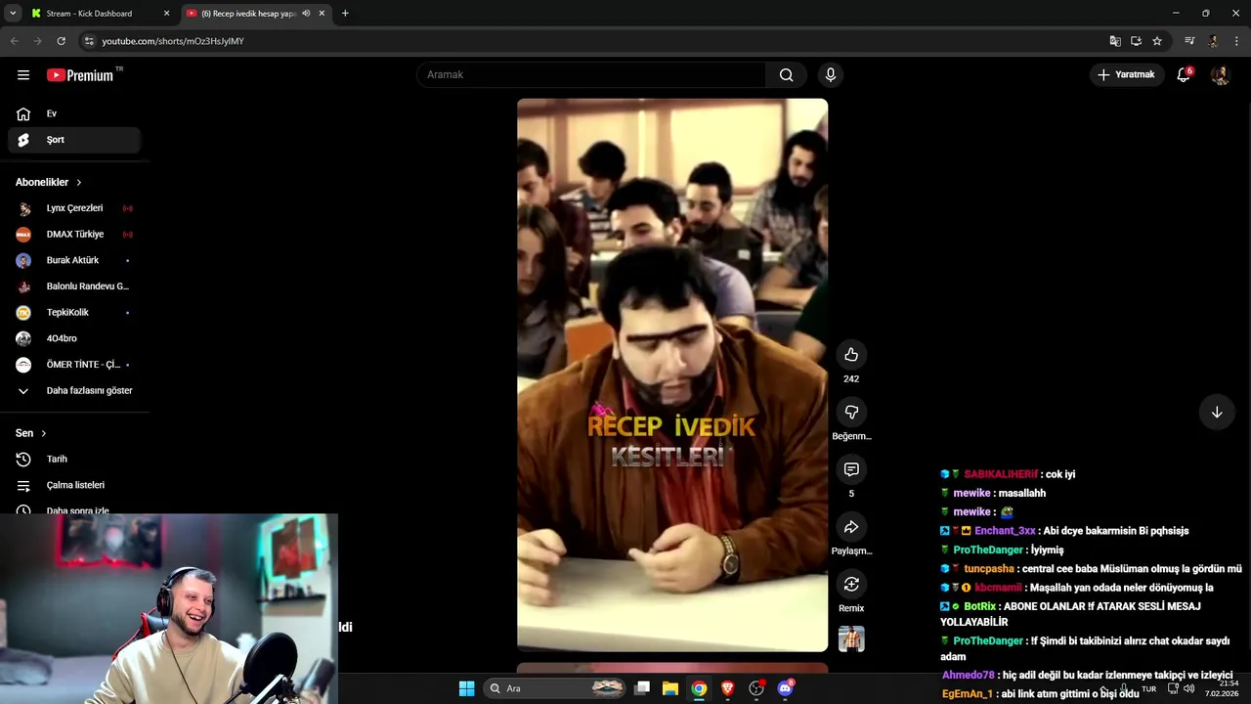Open Tarih watch history

click(x=74, y=459)
